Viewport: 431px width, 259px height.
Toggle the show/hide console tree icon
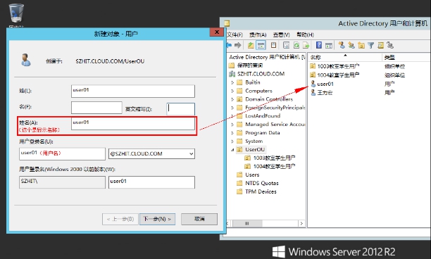[x=261, y=45]
